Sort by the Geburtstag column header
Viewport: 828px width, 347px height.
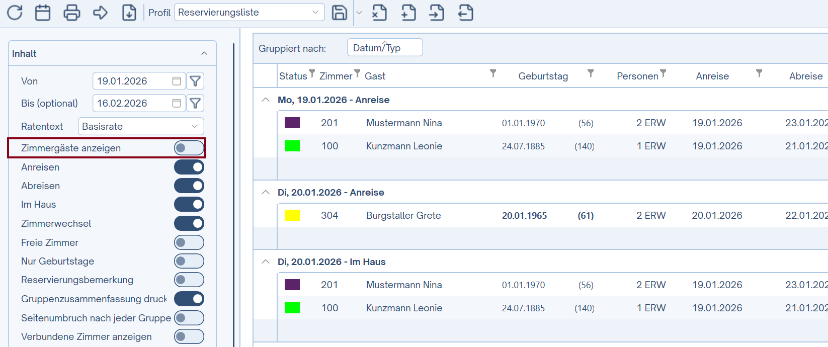click(543, 76)
